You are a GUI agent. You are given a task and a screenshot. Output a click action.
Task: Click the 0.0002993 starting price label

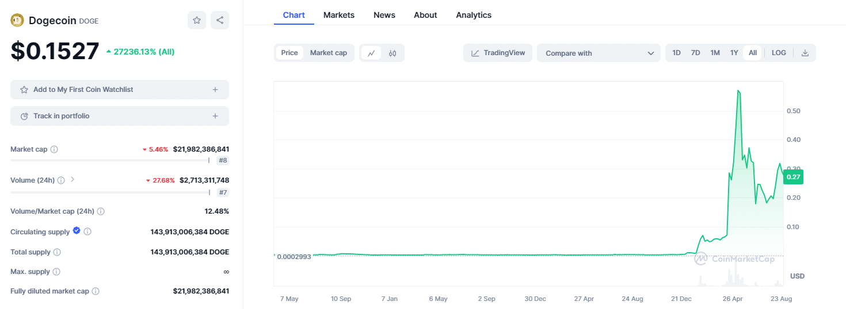pyautogui.click(x=294, y=257)
